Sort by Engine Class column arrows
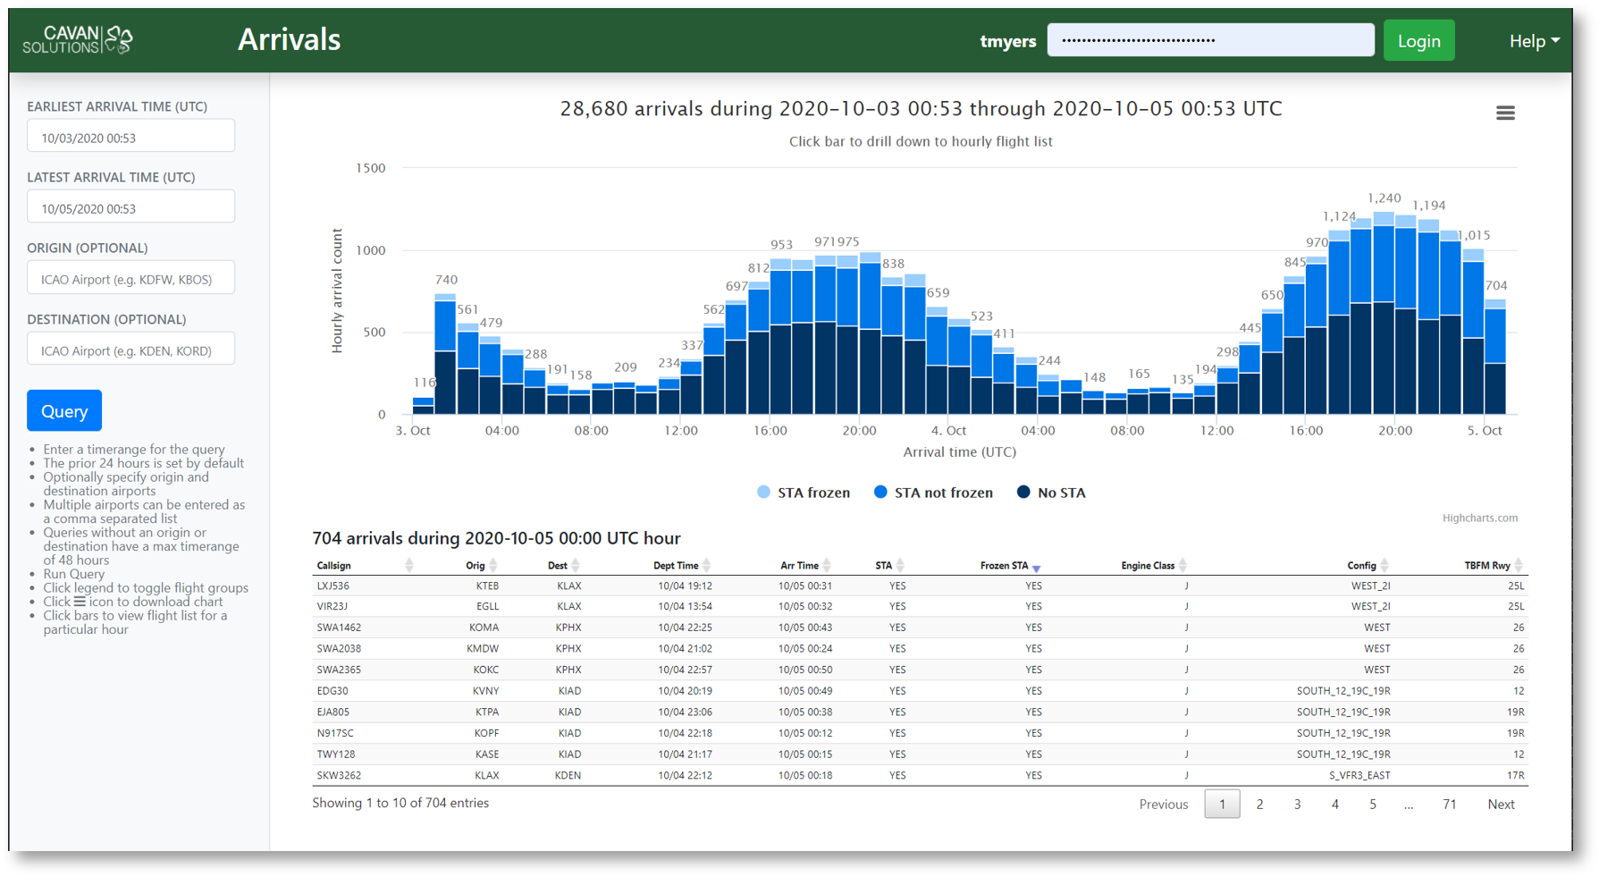The height and width of the screenshot is (877, 1599). click(x=1182, y=565)
